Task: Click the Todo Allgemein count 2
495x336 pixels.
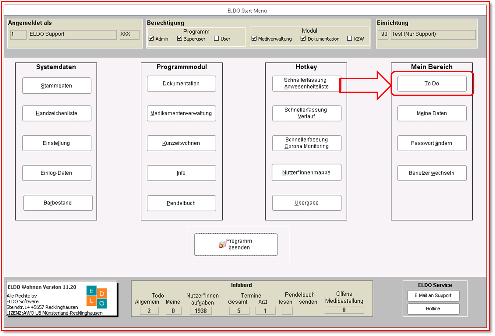Action: point(149,311)
